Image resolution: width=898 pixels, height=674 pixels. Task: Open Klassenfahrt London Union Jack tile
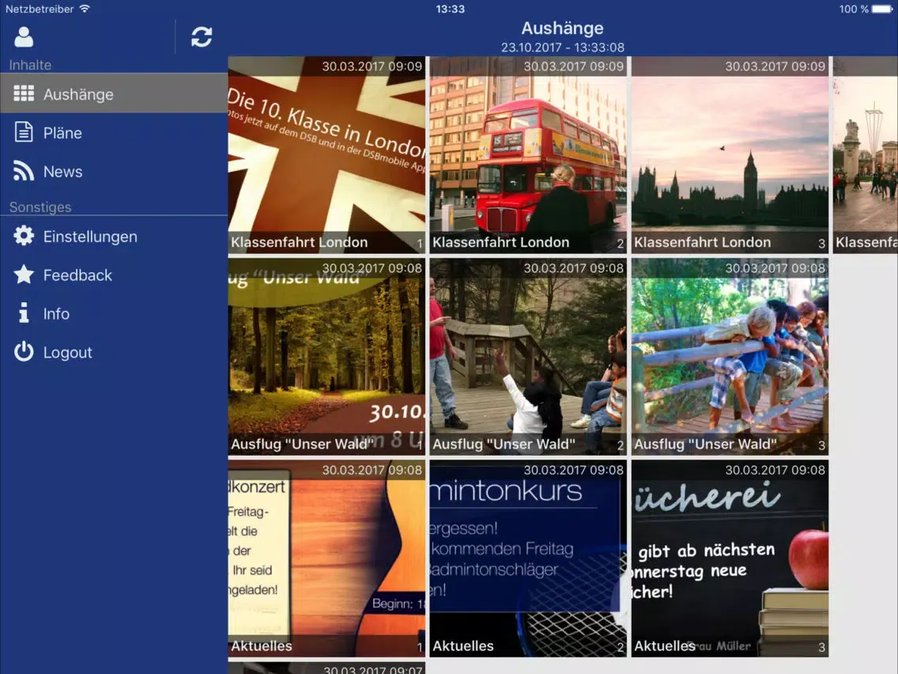(x=326, y=155)
